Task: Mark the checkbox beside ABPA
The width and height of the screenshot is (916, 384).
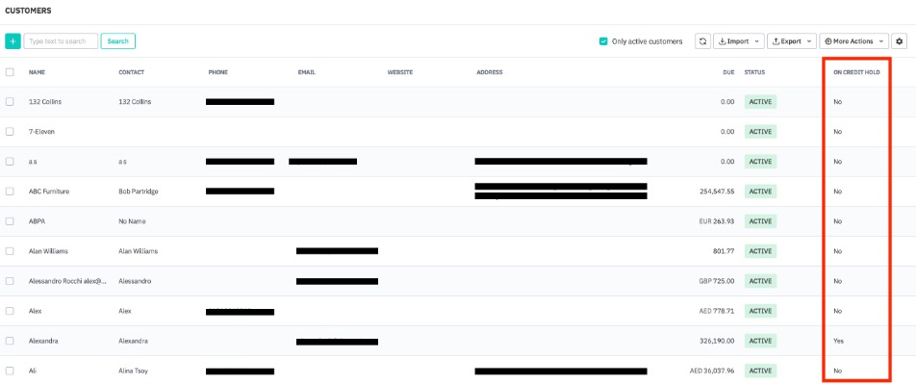Action: 10,221
